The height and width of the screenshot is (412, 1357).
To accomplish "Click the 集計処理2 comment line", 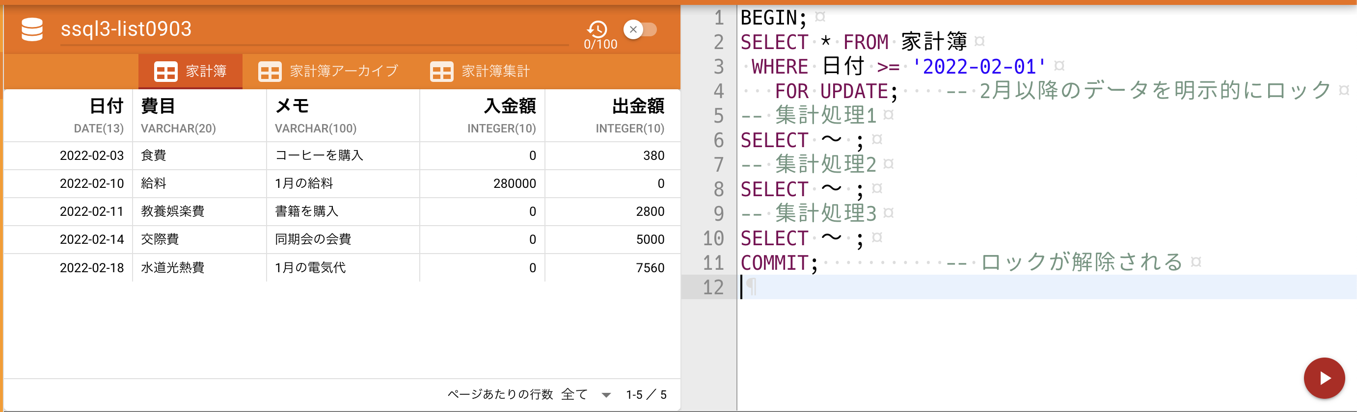I will tap(809, 165).
